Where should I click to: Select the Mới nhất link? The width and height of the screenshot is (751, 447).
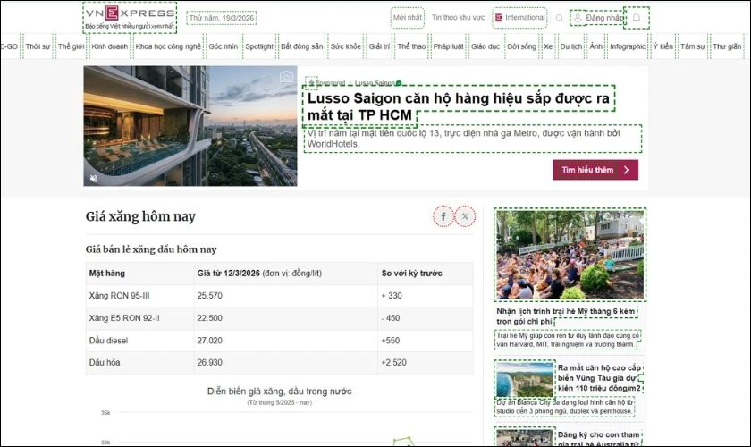coord(408,17)
